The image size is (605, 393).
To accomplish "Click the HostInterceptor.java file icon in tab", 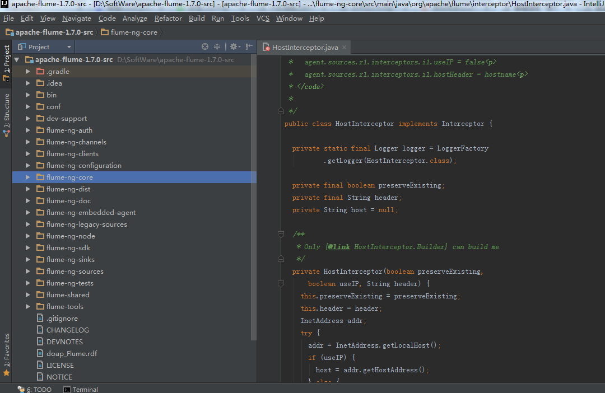I will coord(266,47).
